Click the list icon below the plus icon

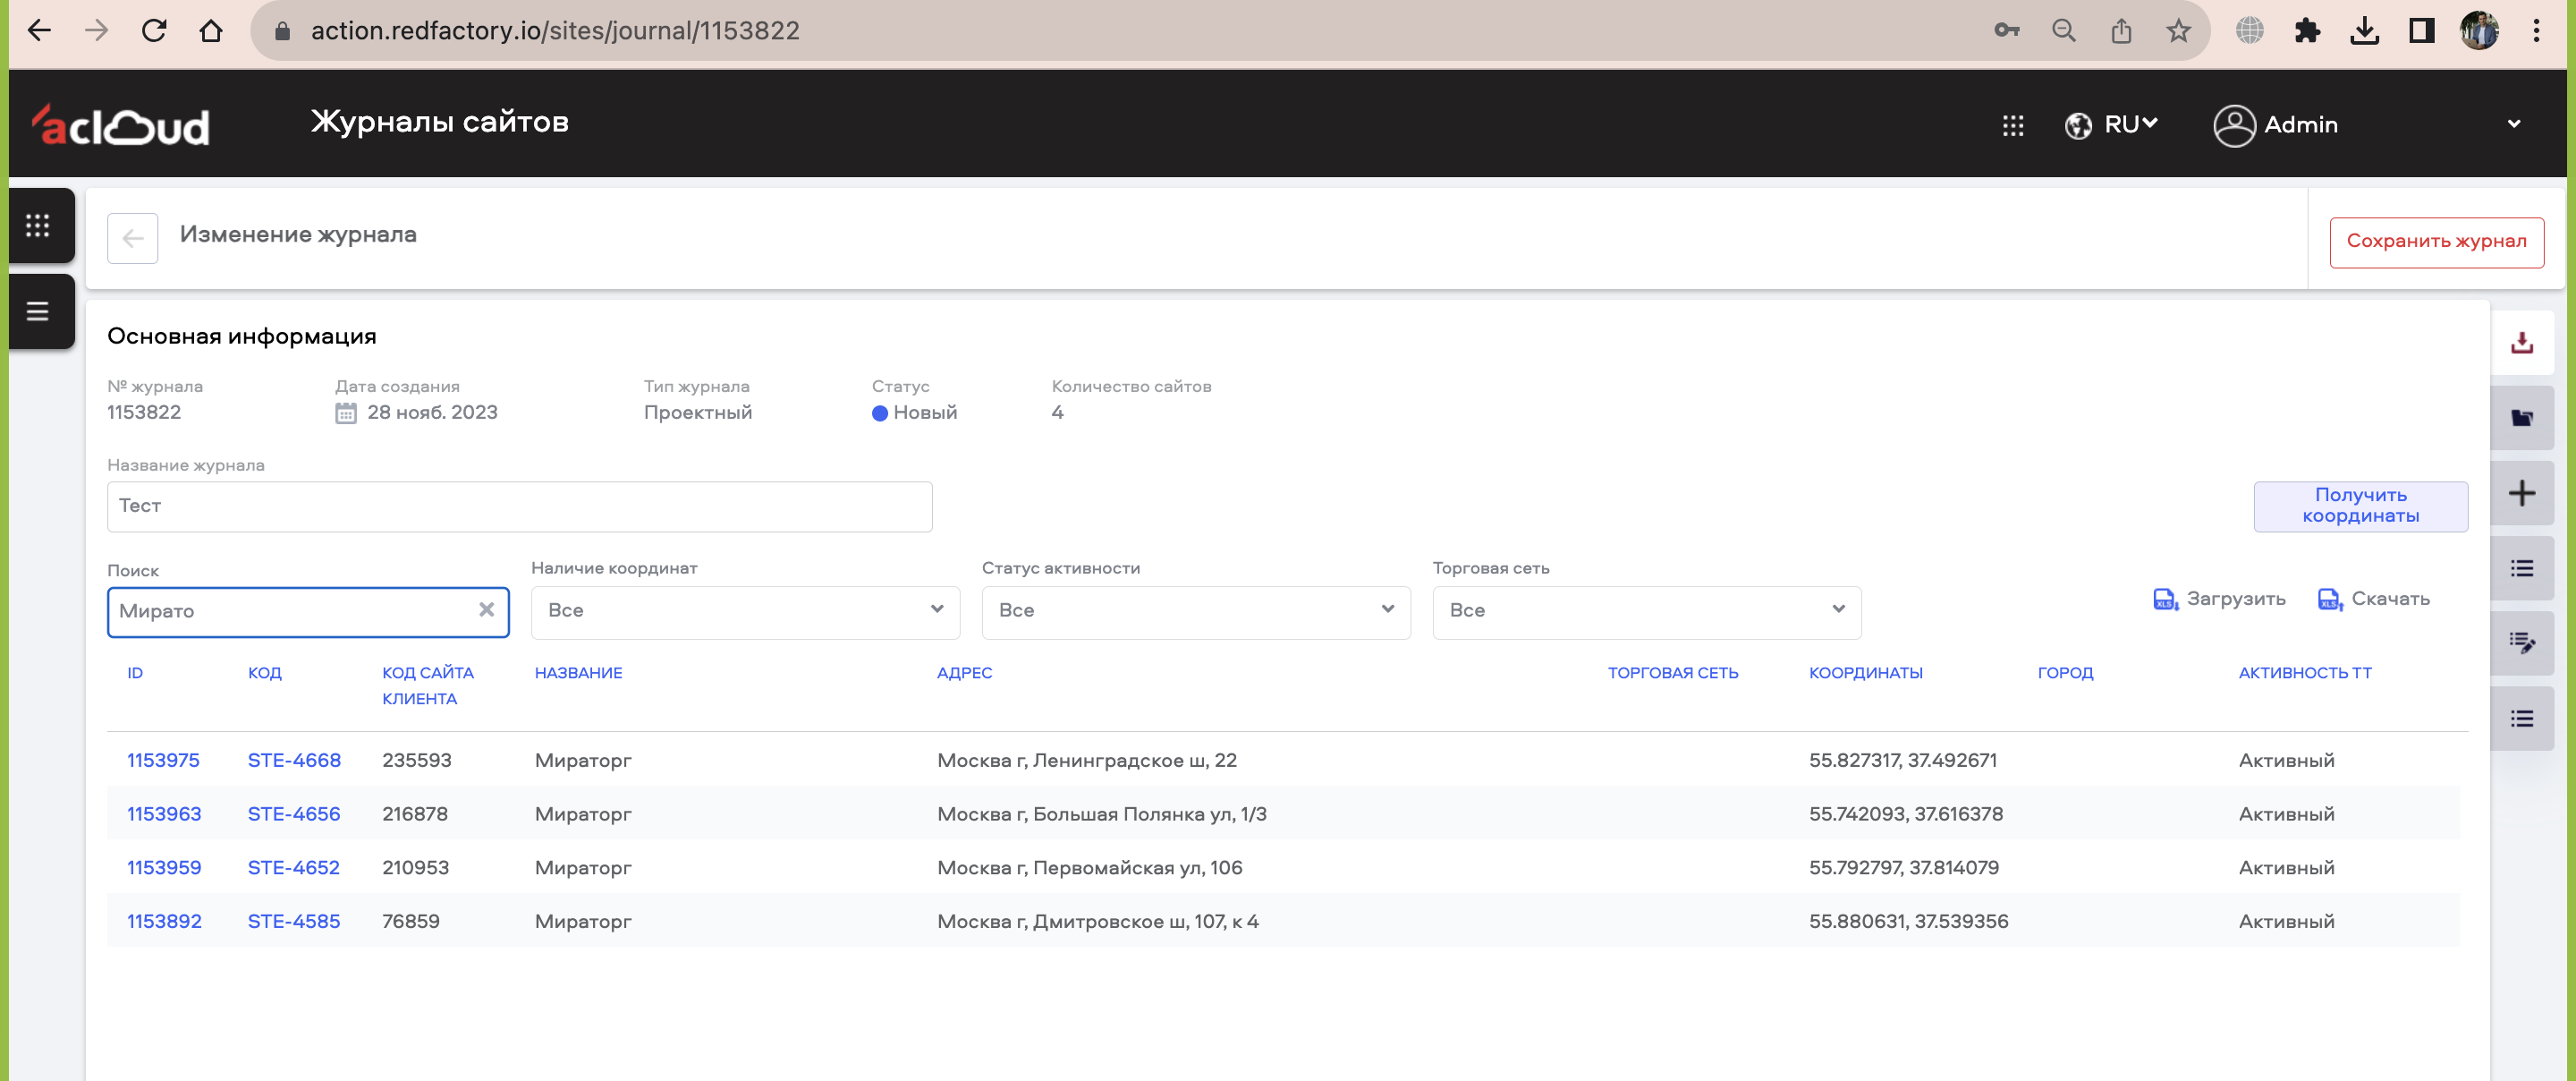click(2521, 568)
